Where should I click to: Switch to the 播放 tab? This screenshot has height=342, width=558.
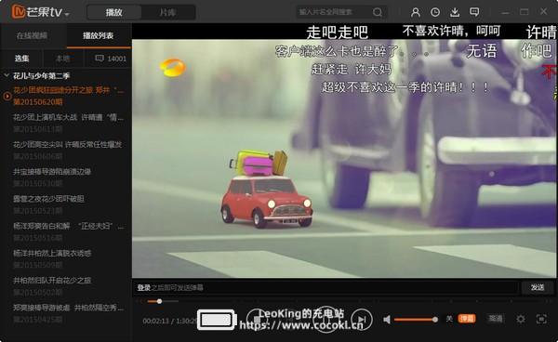tap(113, 12)
